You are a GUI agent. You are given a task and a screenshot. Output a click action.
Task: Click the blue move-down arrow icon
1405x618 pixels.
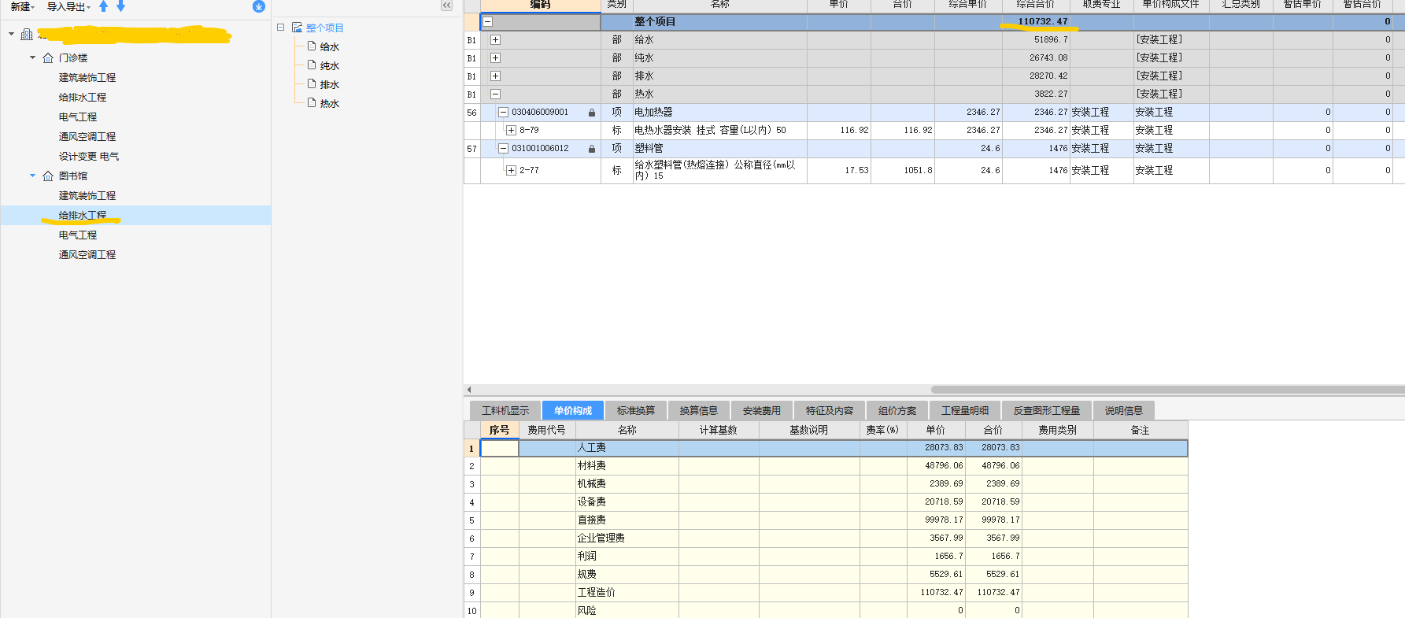pos(120,6)
